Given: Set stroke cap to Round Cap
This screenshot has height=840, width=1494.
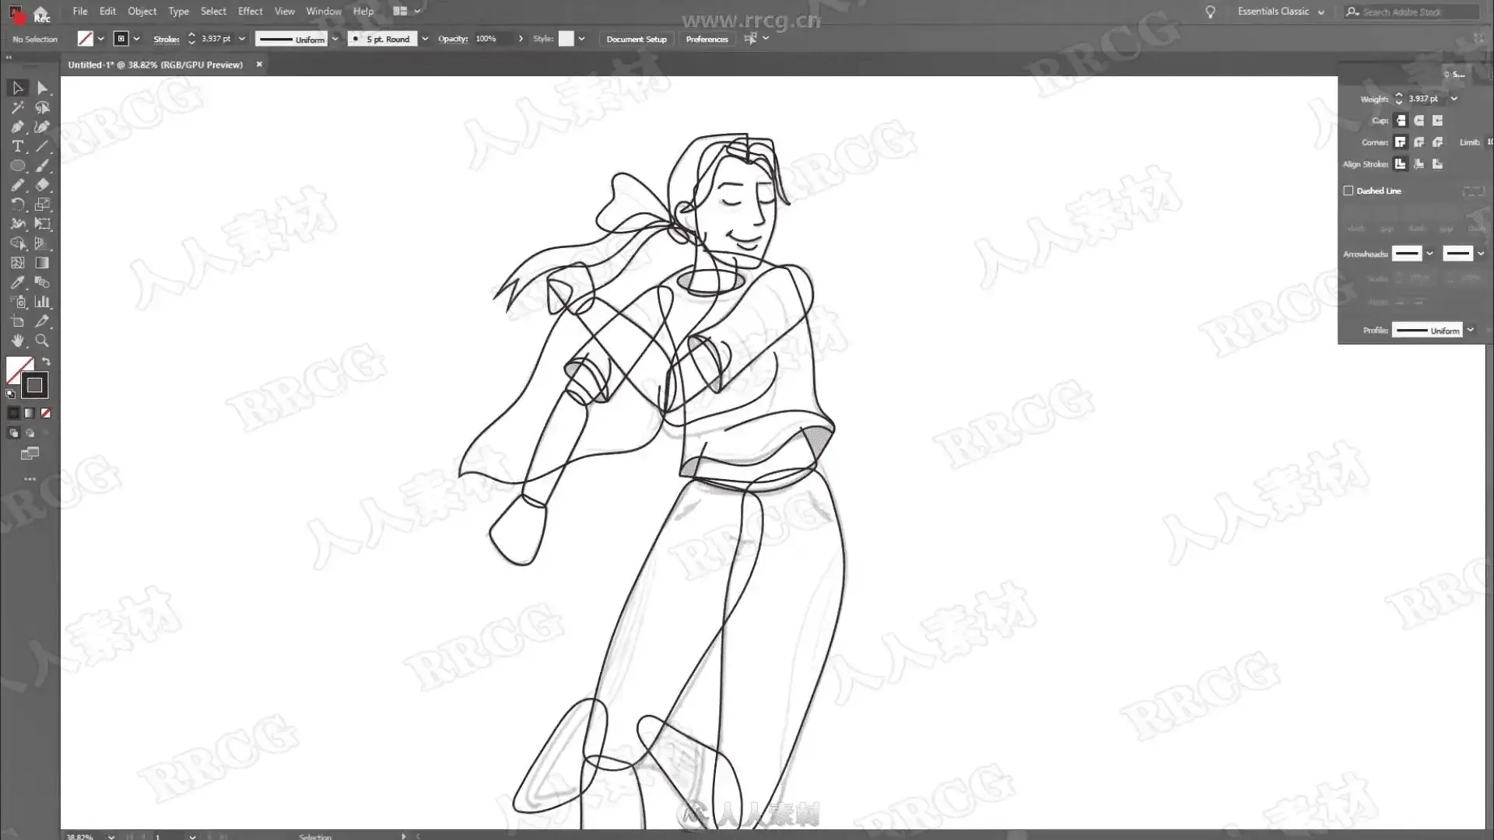Looking at the screenshot, I should 1419,121.
